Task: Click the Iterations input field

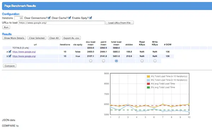Action: click(x=19, y=18)
